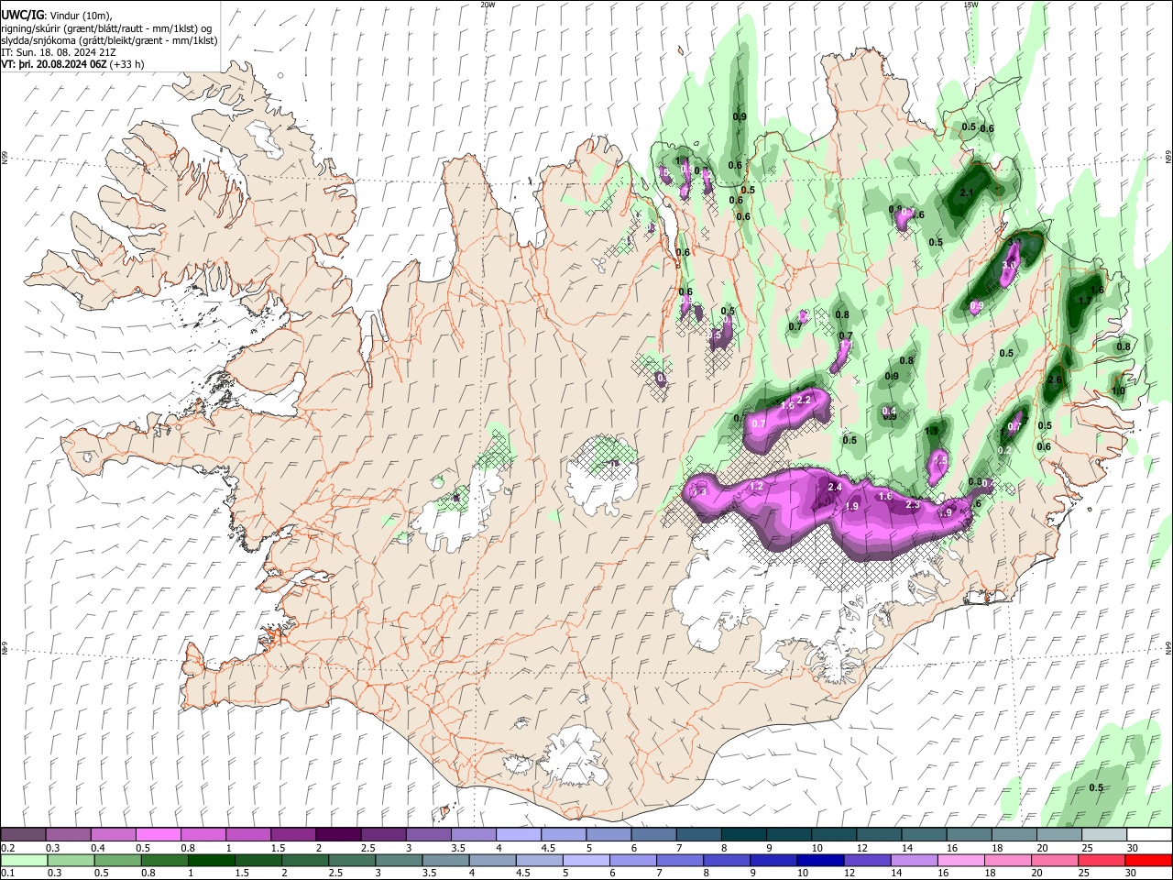The width and height of the screenshot is (1173, 880).
Task: Click the '0.1' label in the lower legend row
Action: pyautogui.click(x=7, y=874)
